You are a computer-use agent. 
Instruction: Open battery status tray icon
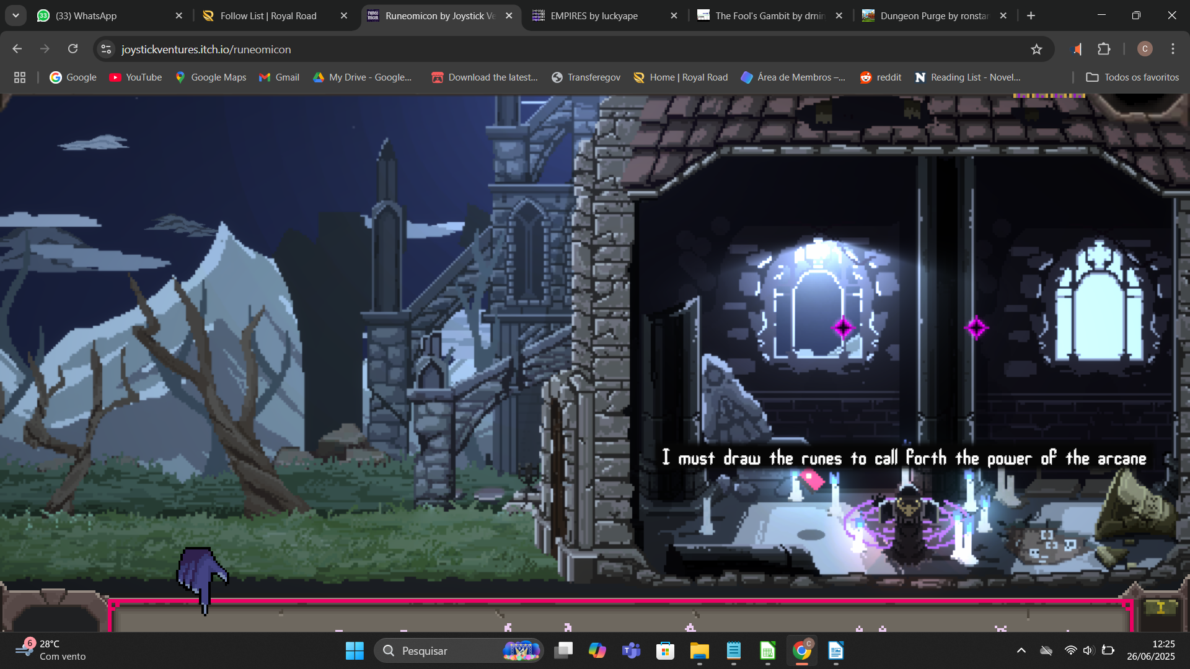pyautogui.click(x=1108, y=651)
